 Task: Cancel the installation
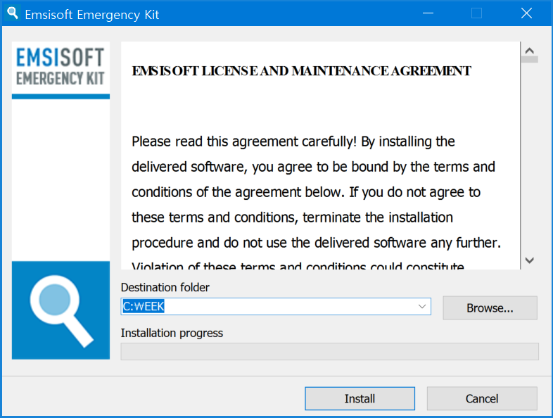[x=482, y=398]
